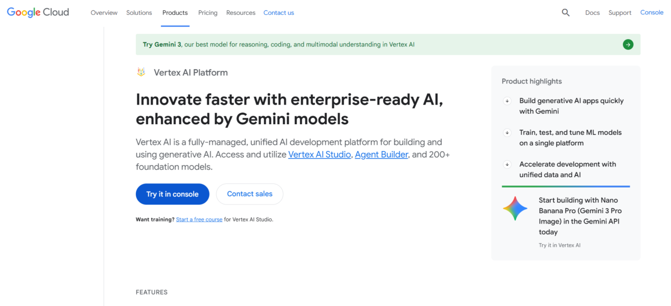
Task: Open the Agent Builder link
Action: (381, 154)
